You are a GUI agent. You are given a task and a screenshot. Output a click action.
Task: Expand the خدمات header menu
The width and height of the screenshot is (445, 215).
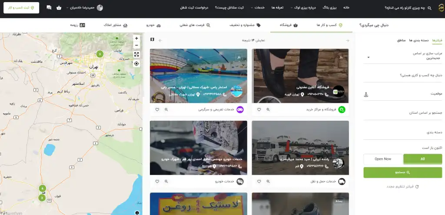pyautogui.click(x=258, y=8)
